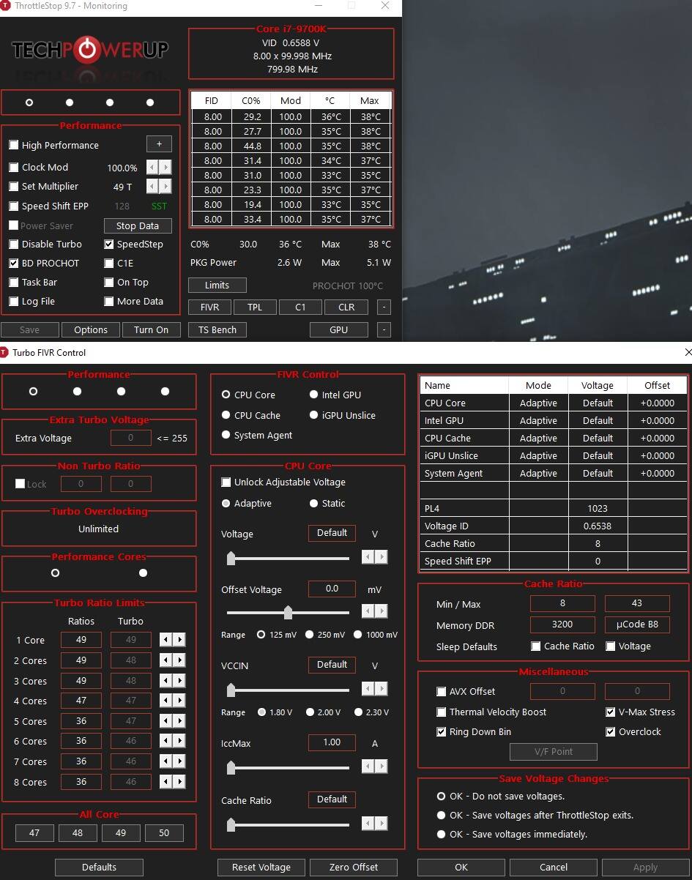
Task: Click Reset Voltage button
Action: point(261,867)
